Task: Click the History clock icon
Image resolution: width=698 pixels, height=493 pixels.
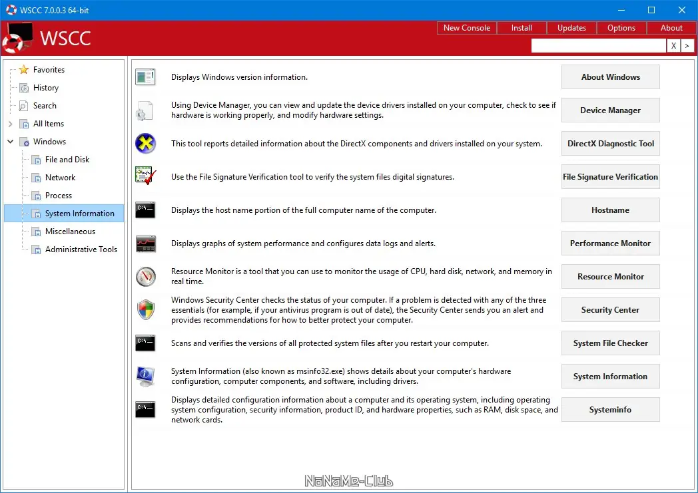Action: click(x=24, y=88)
